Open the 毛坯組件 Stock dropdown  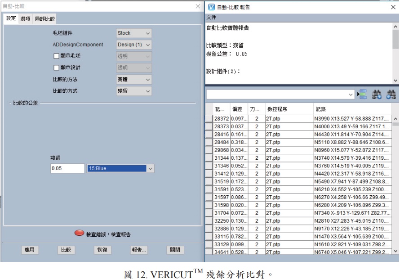pos(134,33)
